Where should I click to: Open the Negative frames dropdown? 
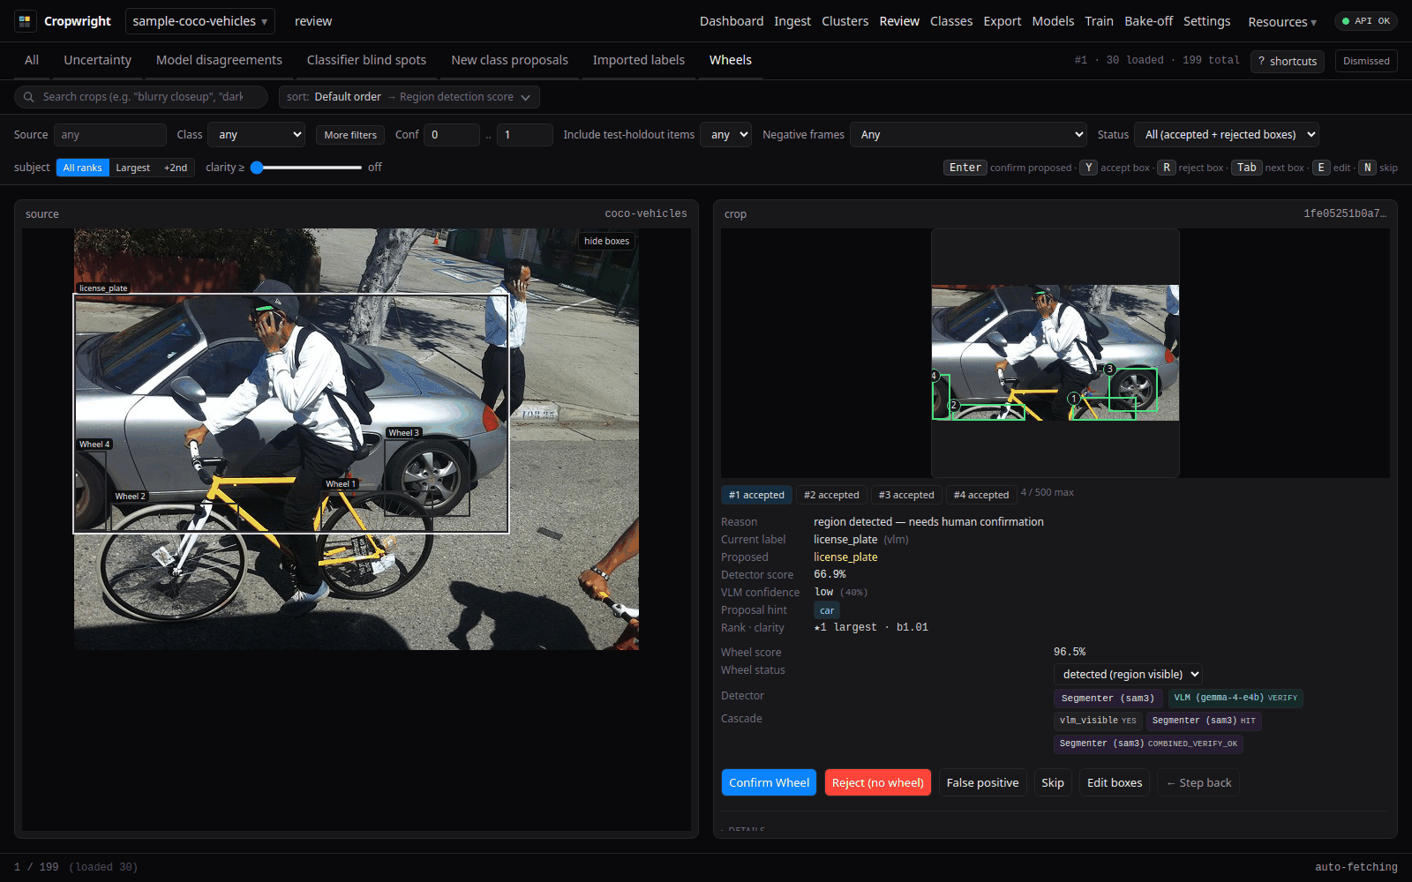pyautogui.click(x=968, y=135)
